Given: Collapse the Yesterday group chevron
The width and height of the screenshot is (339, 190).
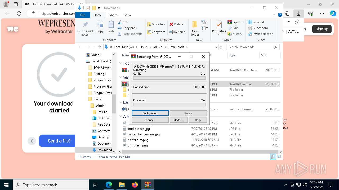Looking at the screenshot, I should point(121,77).
